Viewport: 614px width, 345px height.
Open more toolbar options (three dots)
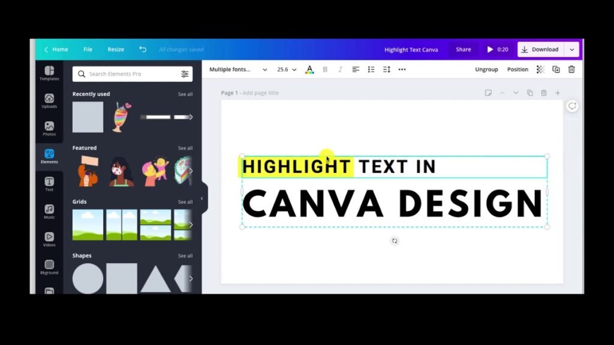click(402, 69)
